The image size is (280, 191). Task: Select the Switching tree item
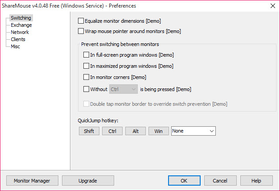[x=21, y=18]
